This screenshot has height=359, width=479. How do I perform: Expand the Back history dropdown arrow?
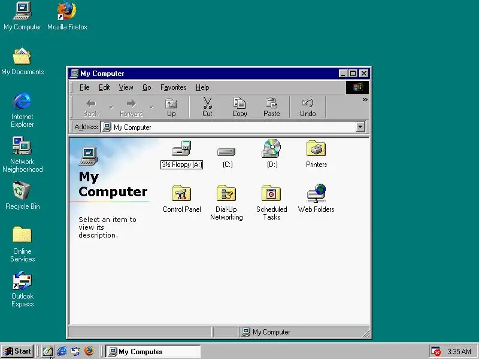coord(111,108)
